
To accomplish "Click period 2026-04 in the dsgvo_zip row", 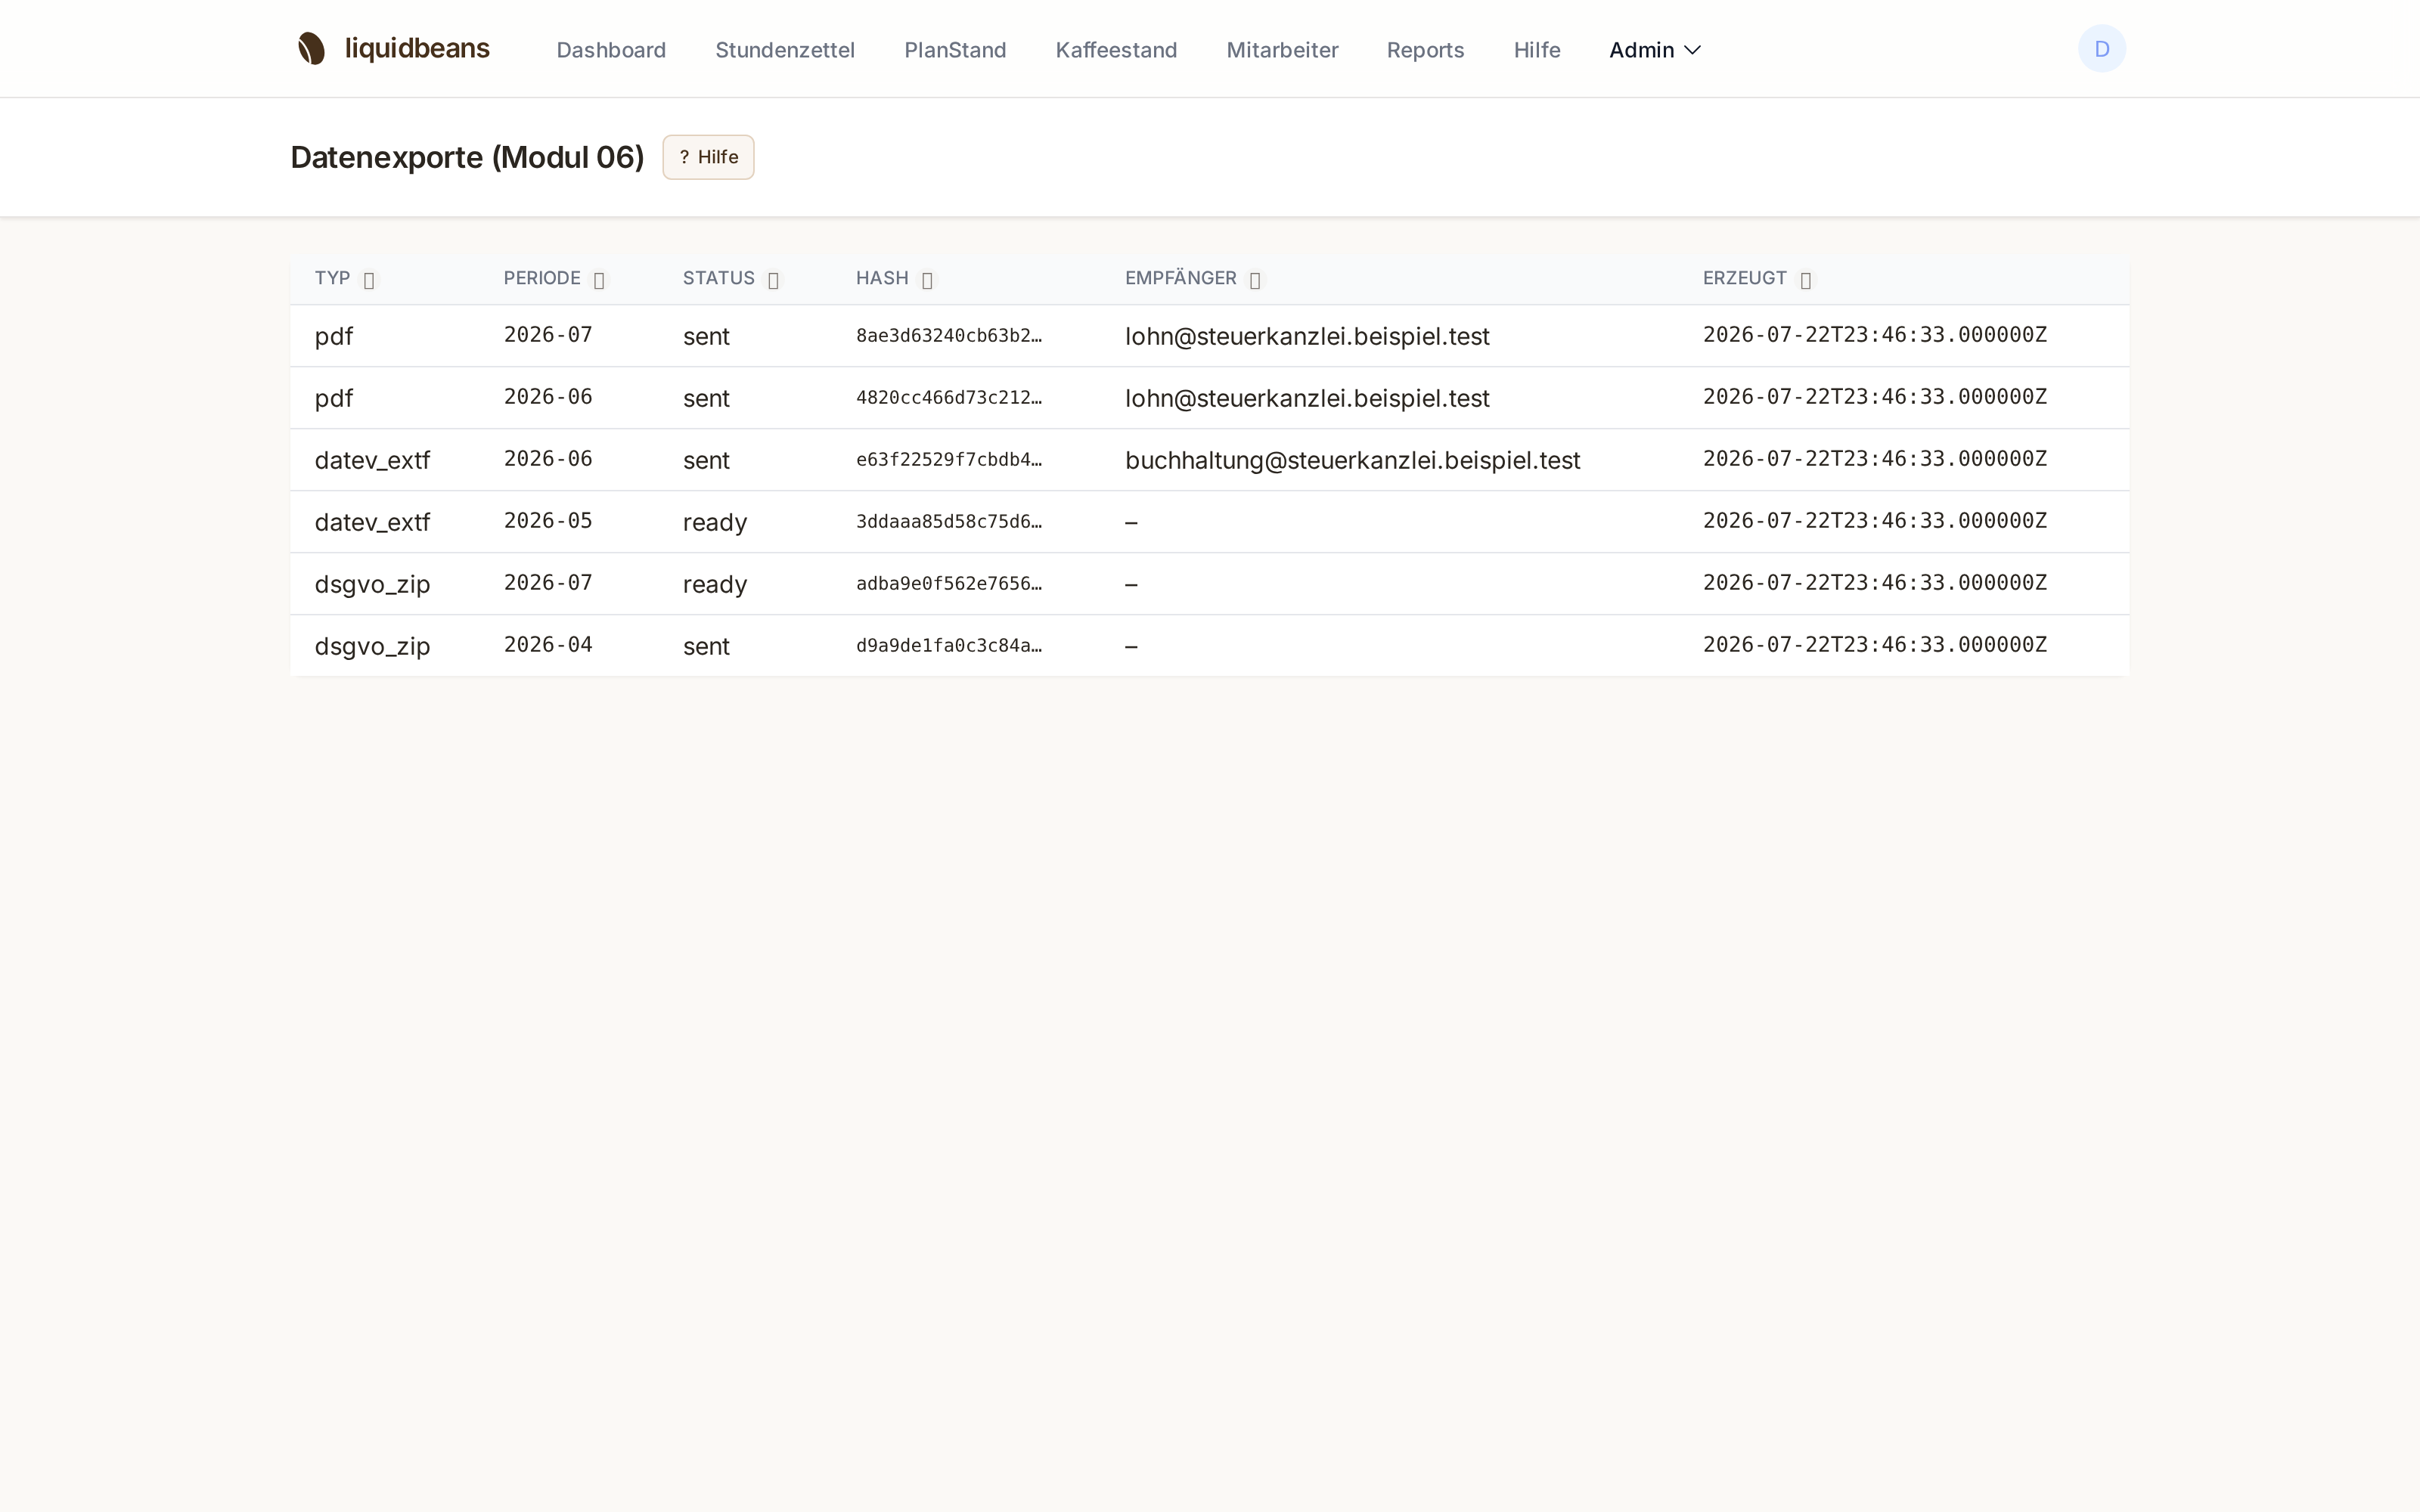I will tap(548, 645).
